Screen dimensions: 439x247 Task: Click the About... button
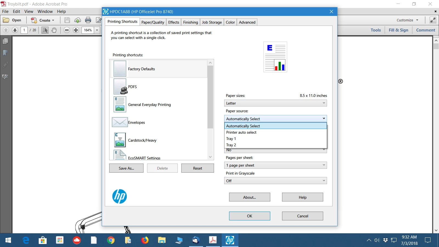pos(249,197)
